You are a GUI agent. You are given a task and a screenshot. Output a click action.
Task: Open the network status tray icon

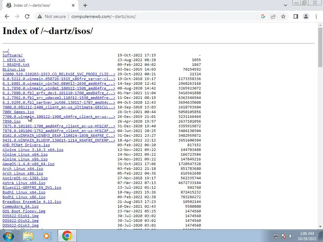coord(276,236)
